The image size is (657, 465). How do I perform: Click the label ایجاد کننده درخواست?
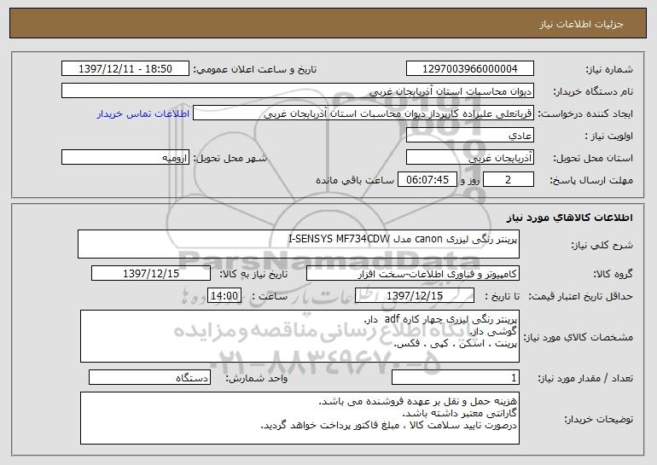tap(585, 114)
